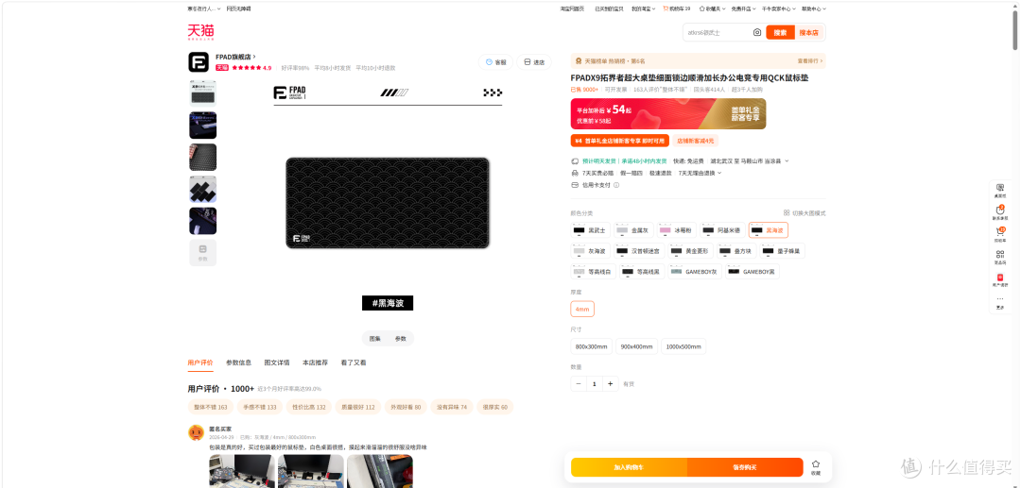Viewport: 1021px width, 488px height.
Task: Click the FPAD store logo icon
Action: (x=199, y=62)
